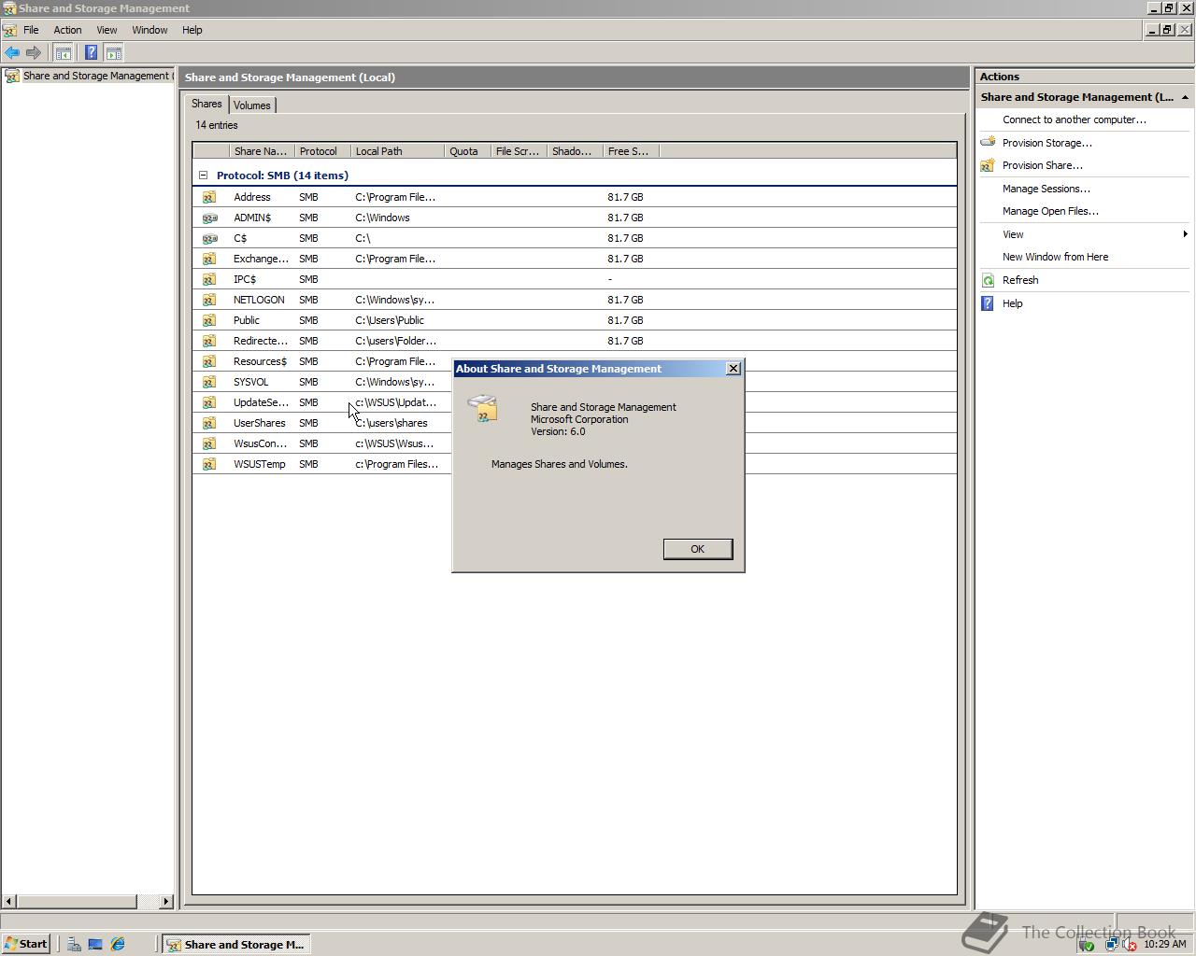Click the network status tray icon
The height and width of the screenshot is (956, 1196).
click(x=1112, y=944)
